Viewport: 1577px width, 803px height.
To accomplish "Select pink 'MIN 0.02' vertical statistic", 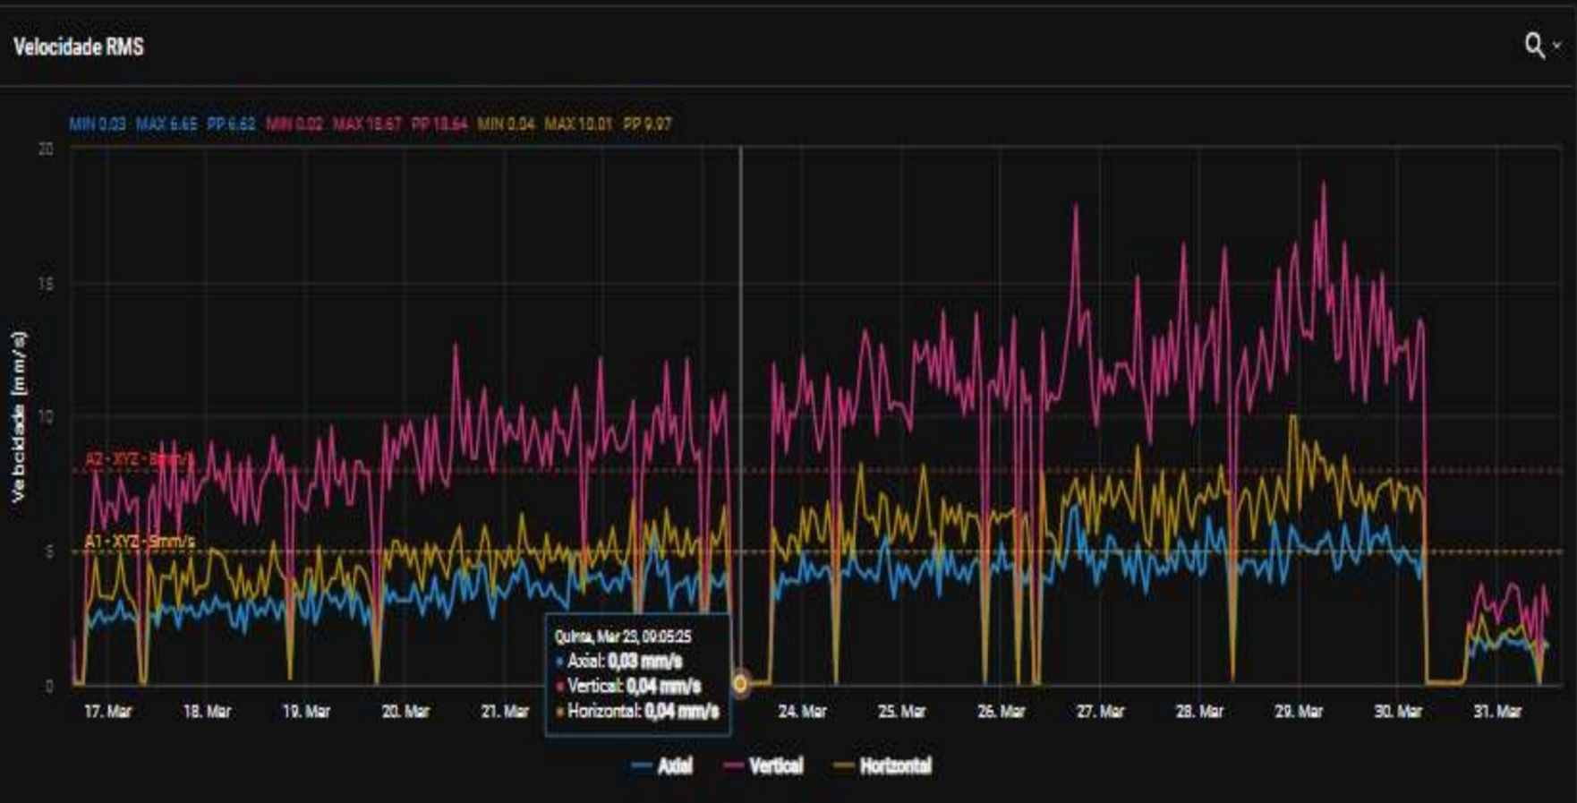I will (x=294, y=124).
